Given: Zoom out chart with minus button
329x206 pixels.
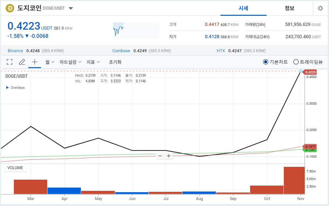Looking at the screenshot, I should pos(160,156).
